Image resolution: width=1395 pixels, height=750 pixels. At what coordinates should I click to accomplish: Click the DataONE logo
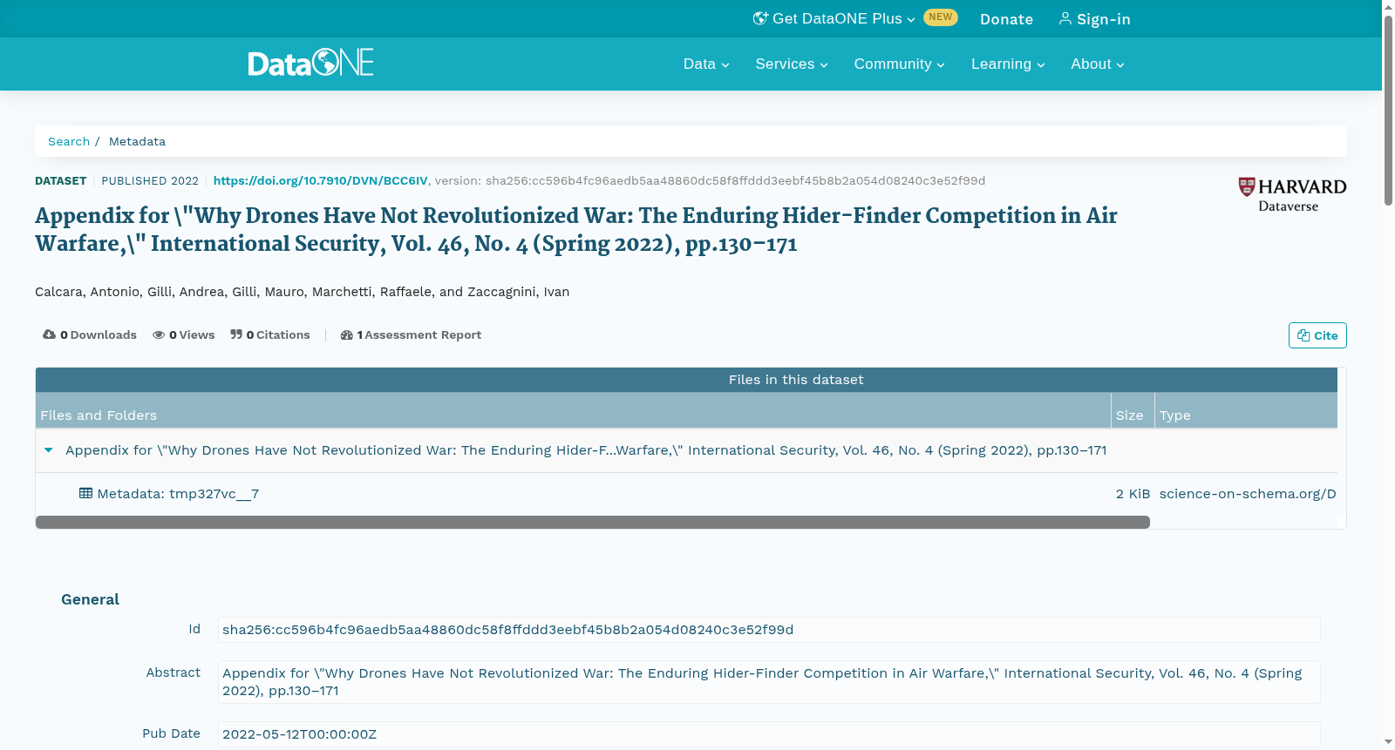tap(310, 63)
